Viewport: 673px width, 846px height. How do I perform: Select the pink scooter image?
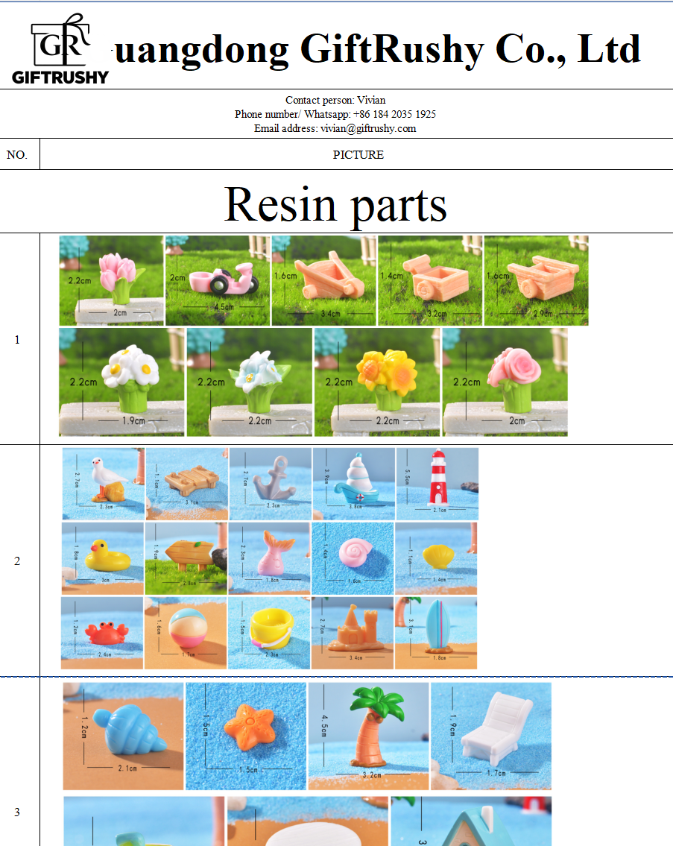tap(218, 280)
